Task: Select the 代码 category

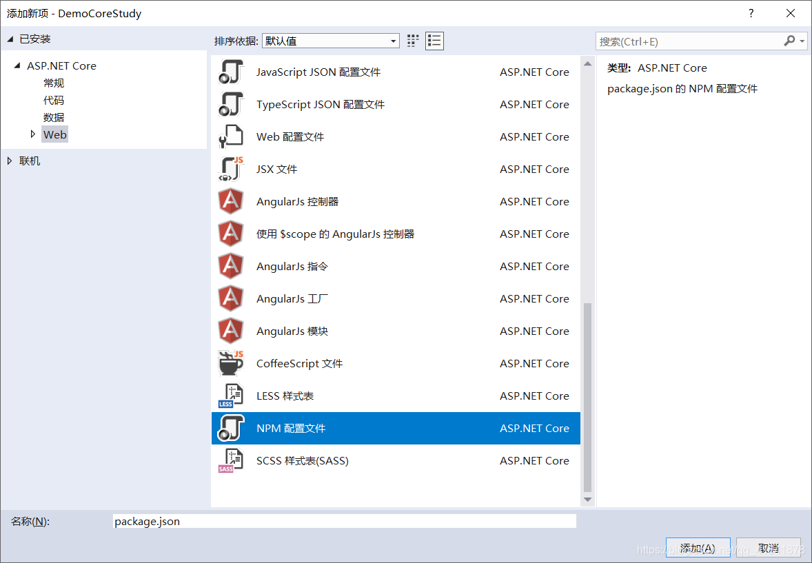Action: click(54, 100)
